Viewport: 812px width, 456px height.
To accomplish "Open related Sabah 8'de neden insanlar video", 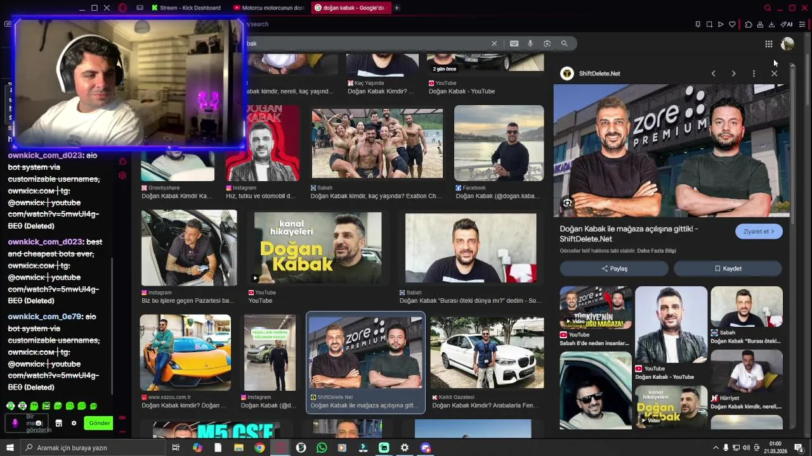I will [596, 307].
